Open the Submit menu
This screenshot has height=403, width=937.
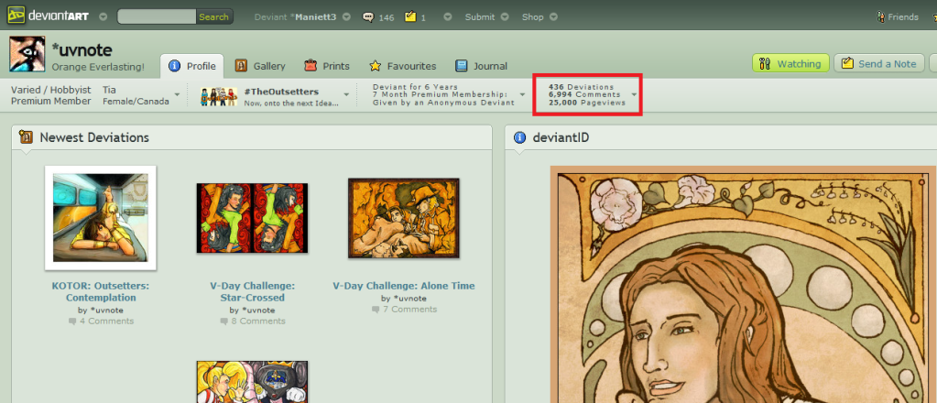[480, 16]
